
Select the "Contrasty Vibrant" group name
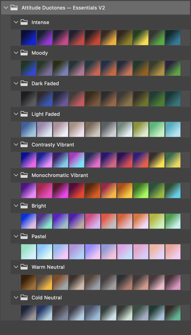[53, 145]
